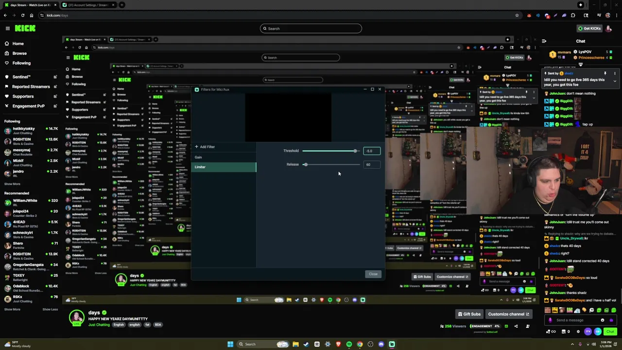Open Chrome three-dot menu
The image size is (622, 350).
pos(616,16)
